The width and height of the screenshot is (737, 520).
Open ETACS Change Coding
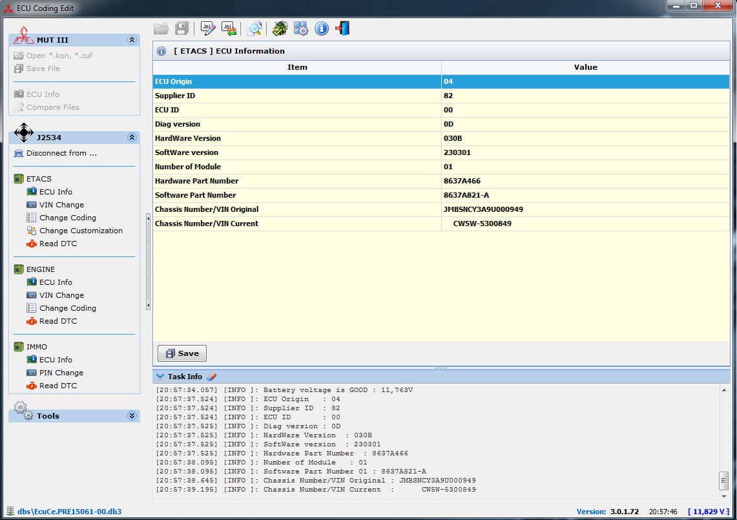[x=68, y=218]
